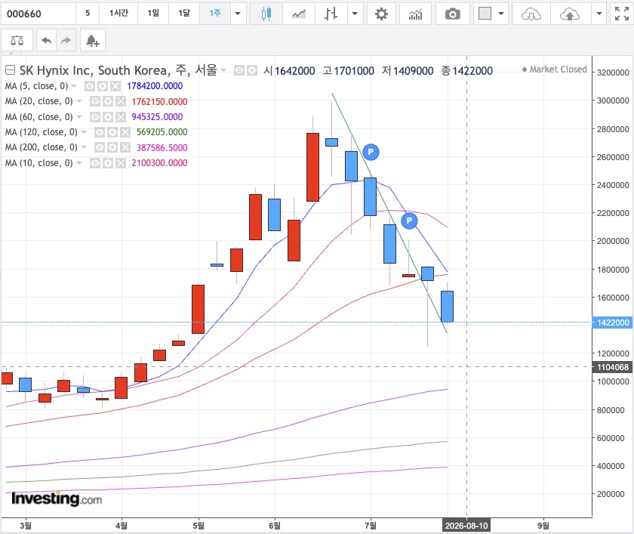Remove the MA (60, close, 0) indicator
The height and width of the screenshot is (534, 634).
tap(121, 117)
